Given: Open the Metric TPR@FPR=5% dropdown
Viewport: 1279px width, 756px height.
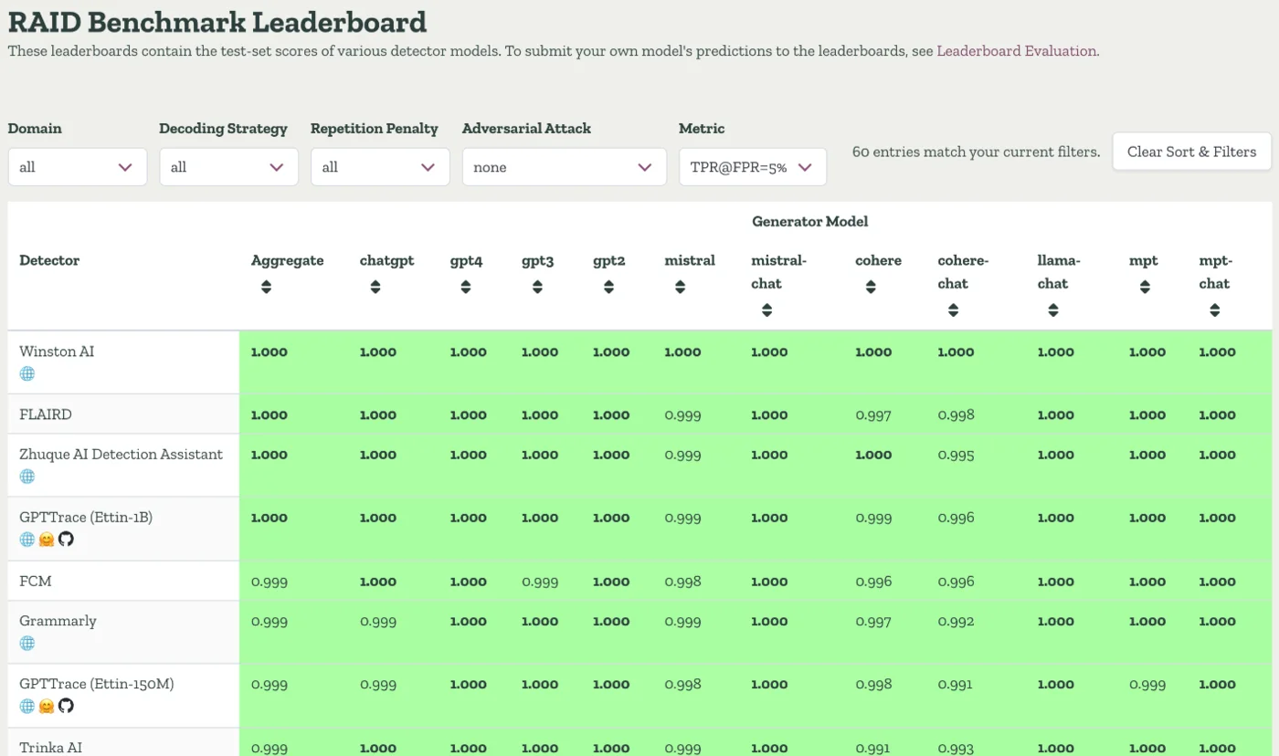Looking at the screenshot, I should coord(753,167).
